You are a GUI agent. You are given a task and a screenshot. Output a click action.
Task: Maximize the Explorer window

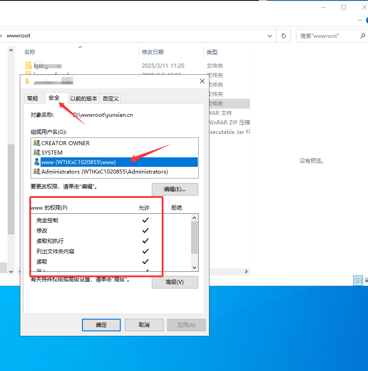point(344,7)
